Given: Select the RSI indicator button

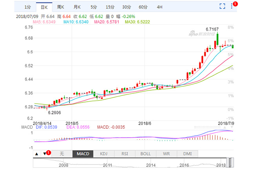Looking at the screenshot, I should click(x=125, y=154).
